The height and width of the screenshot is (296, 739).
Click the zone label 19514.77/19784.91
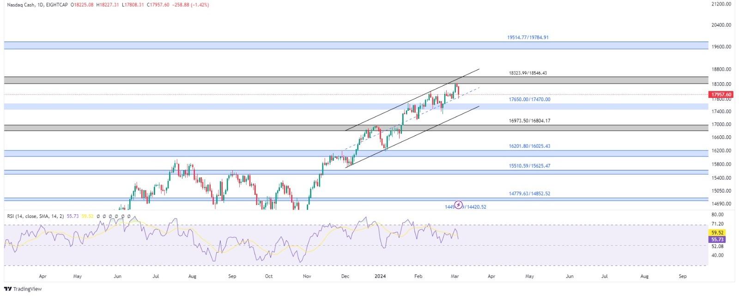[x=527, y=37]
